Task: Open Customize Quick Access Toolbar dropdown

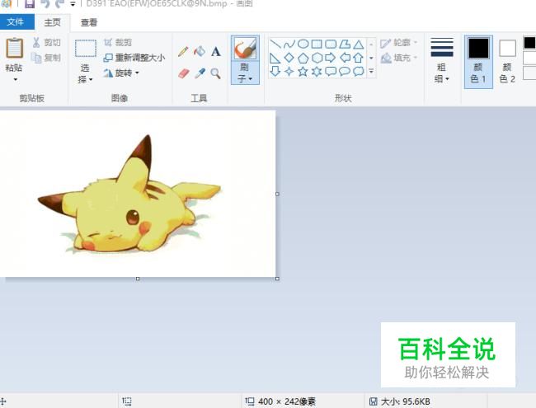Action: point(73,4)
